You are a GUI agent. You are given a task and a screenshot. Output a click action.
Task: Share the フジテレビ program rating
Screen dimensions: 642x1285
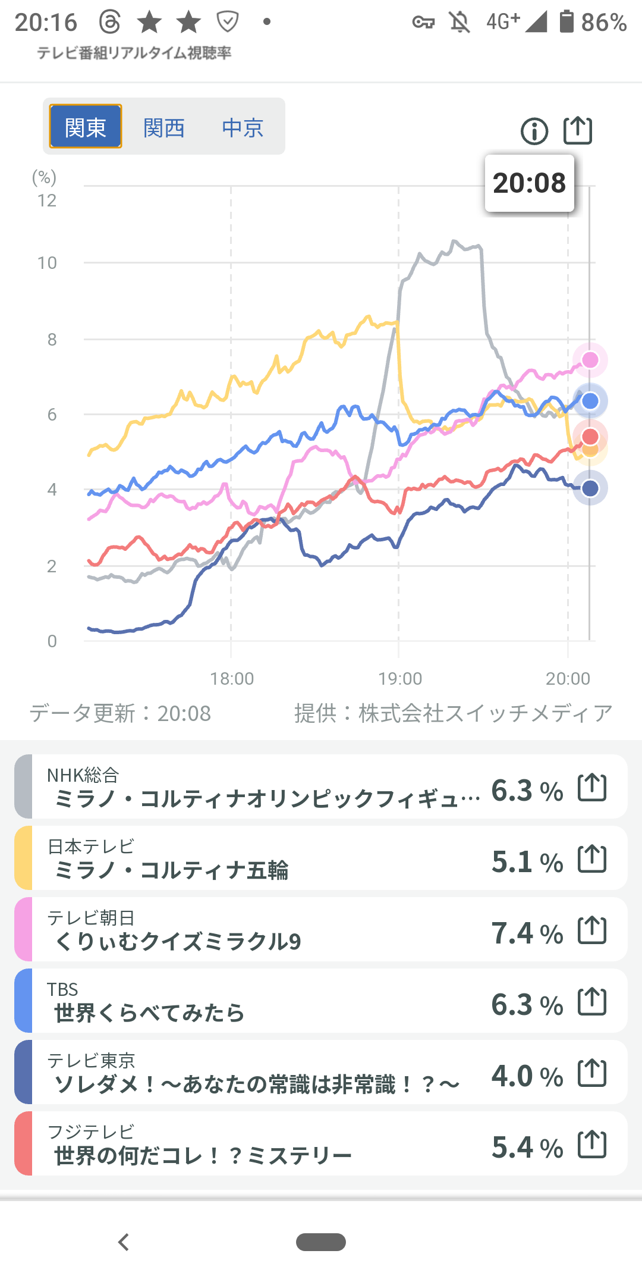(x=592, y=1145)
